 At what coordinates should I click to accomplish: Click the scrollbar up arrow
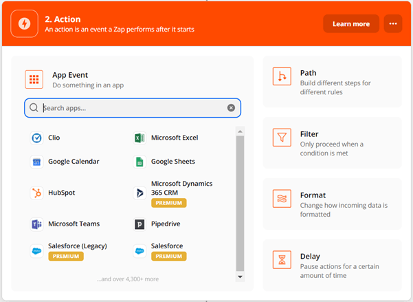pyautogui.click(x=240, y=131)
